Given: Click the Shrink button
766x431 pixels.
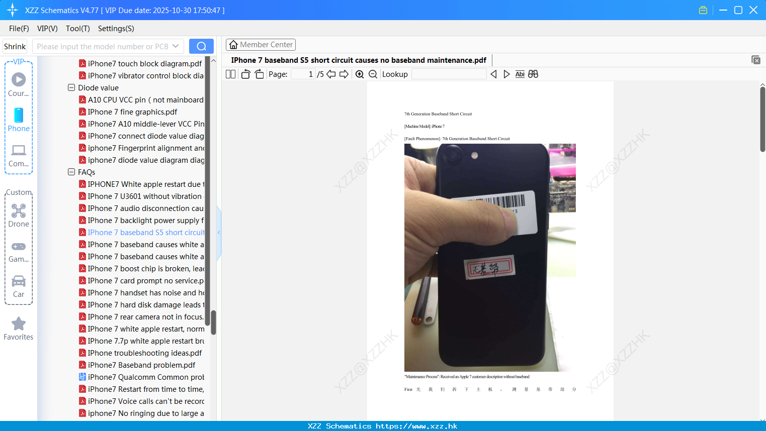Looking at the screenshot, I should tap(15, 46).
